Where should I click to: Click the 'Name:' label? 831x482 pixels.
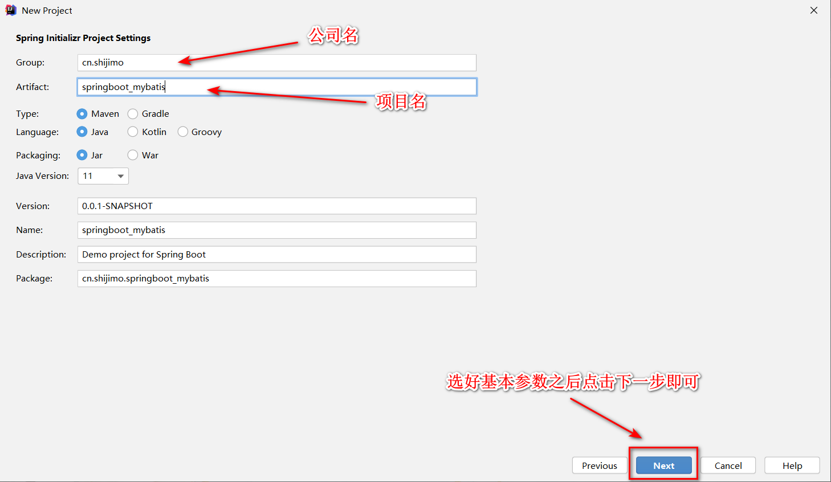[x=29, y=230]
